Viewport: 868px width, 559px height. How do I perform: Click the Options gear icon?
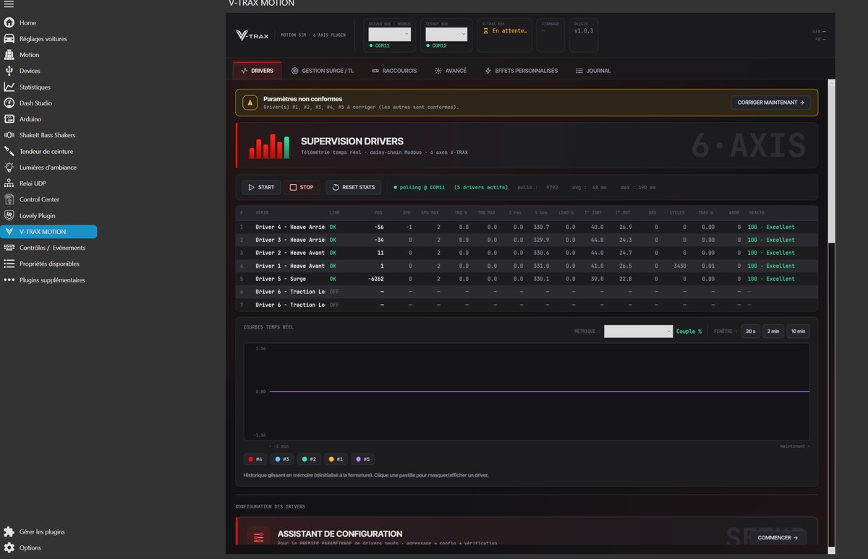[9, 547]
